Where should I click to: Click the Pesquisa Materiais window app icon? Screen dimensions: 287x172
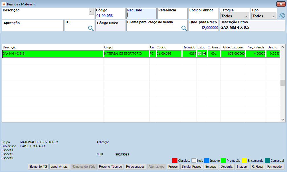click(4, 4)
